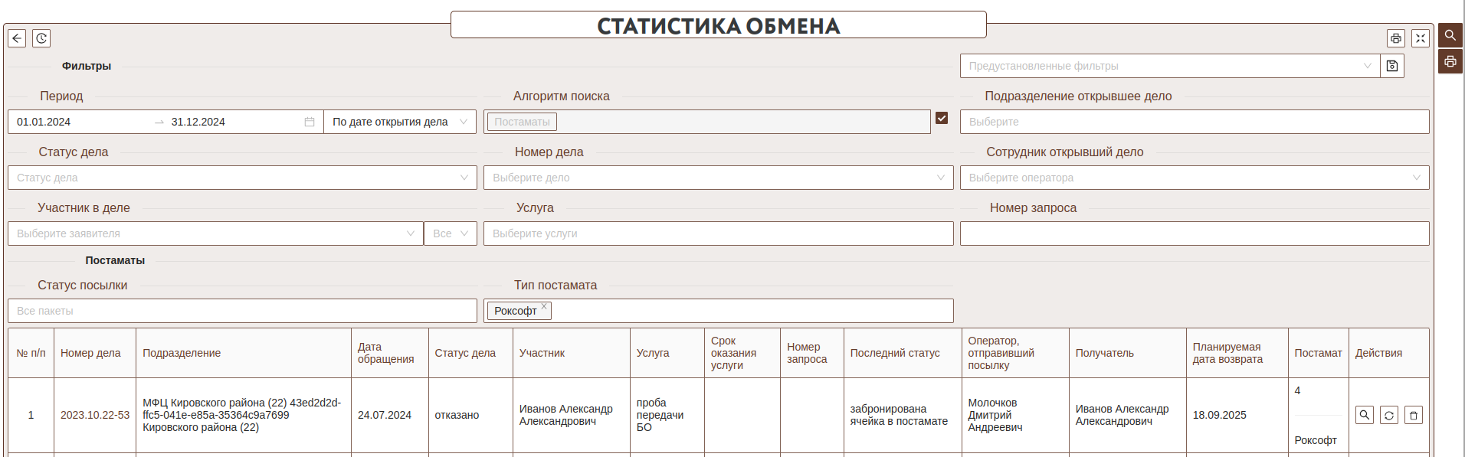Viewport: 1465px width, 457px height.
Task: Click the Номер запроса input field
Action: point(1194,233)
